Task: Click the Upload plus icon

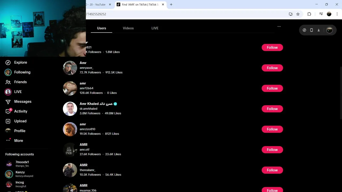Action: click(8, 121)
